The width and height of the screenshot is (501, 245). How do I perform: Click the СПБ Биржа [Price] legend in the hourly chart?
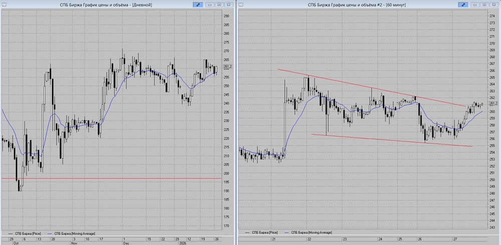[261, 233]
